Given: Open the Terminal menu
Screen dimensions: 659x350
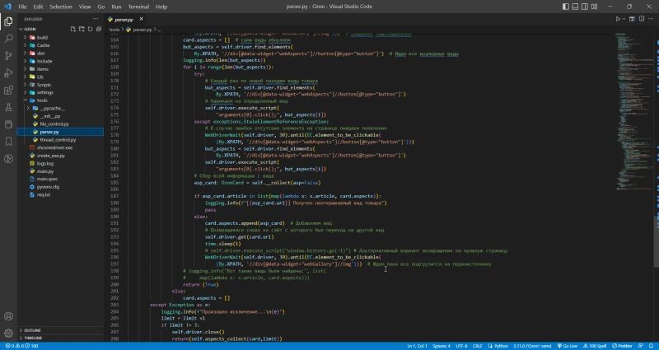Looking at the screenshot, I should (138, 6).
